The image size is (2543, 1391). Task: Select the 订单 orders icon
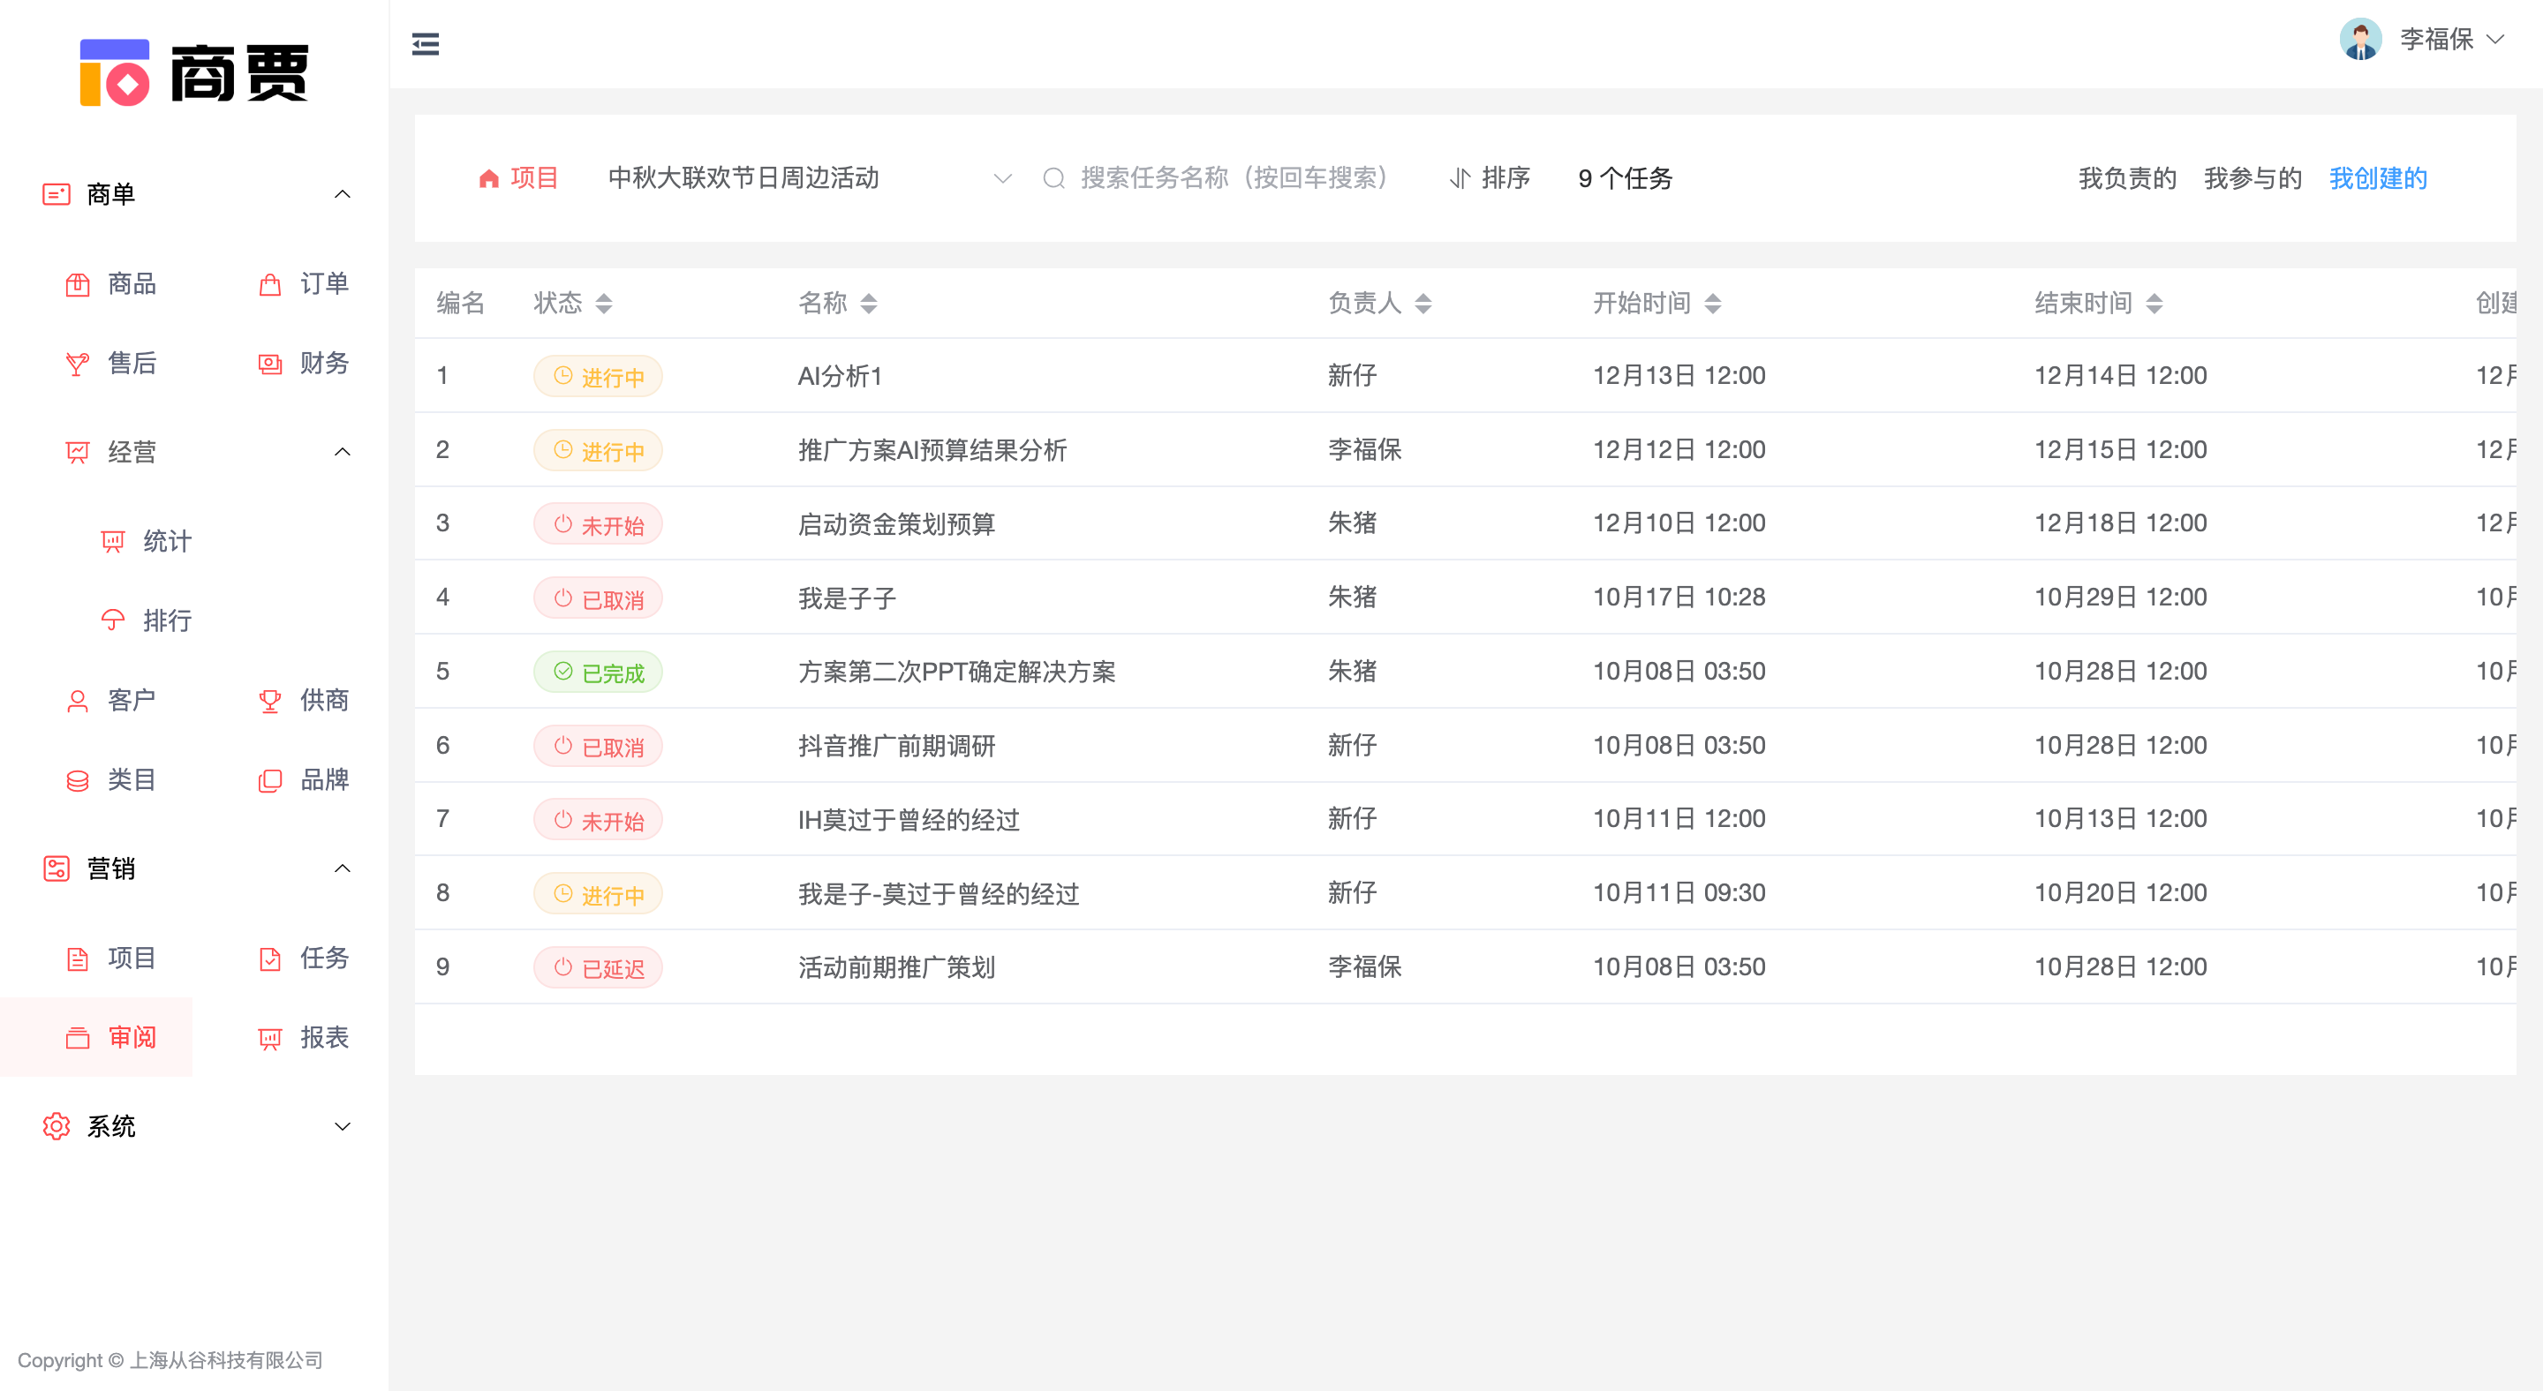(x=324, y=284)
